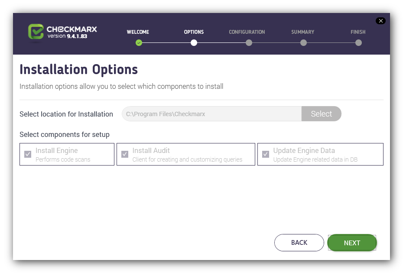Image resolution: width=403 pixels, height=273 pixels.
Task: Click the BACK button
Action: [299, 242]
